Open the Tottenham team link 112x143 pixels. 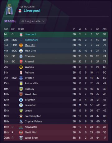(x=31, y=40)
